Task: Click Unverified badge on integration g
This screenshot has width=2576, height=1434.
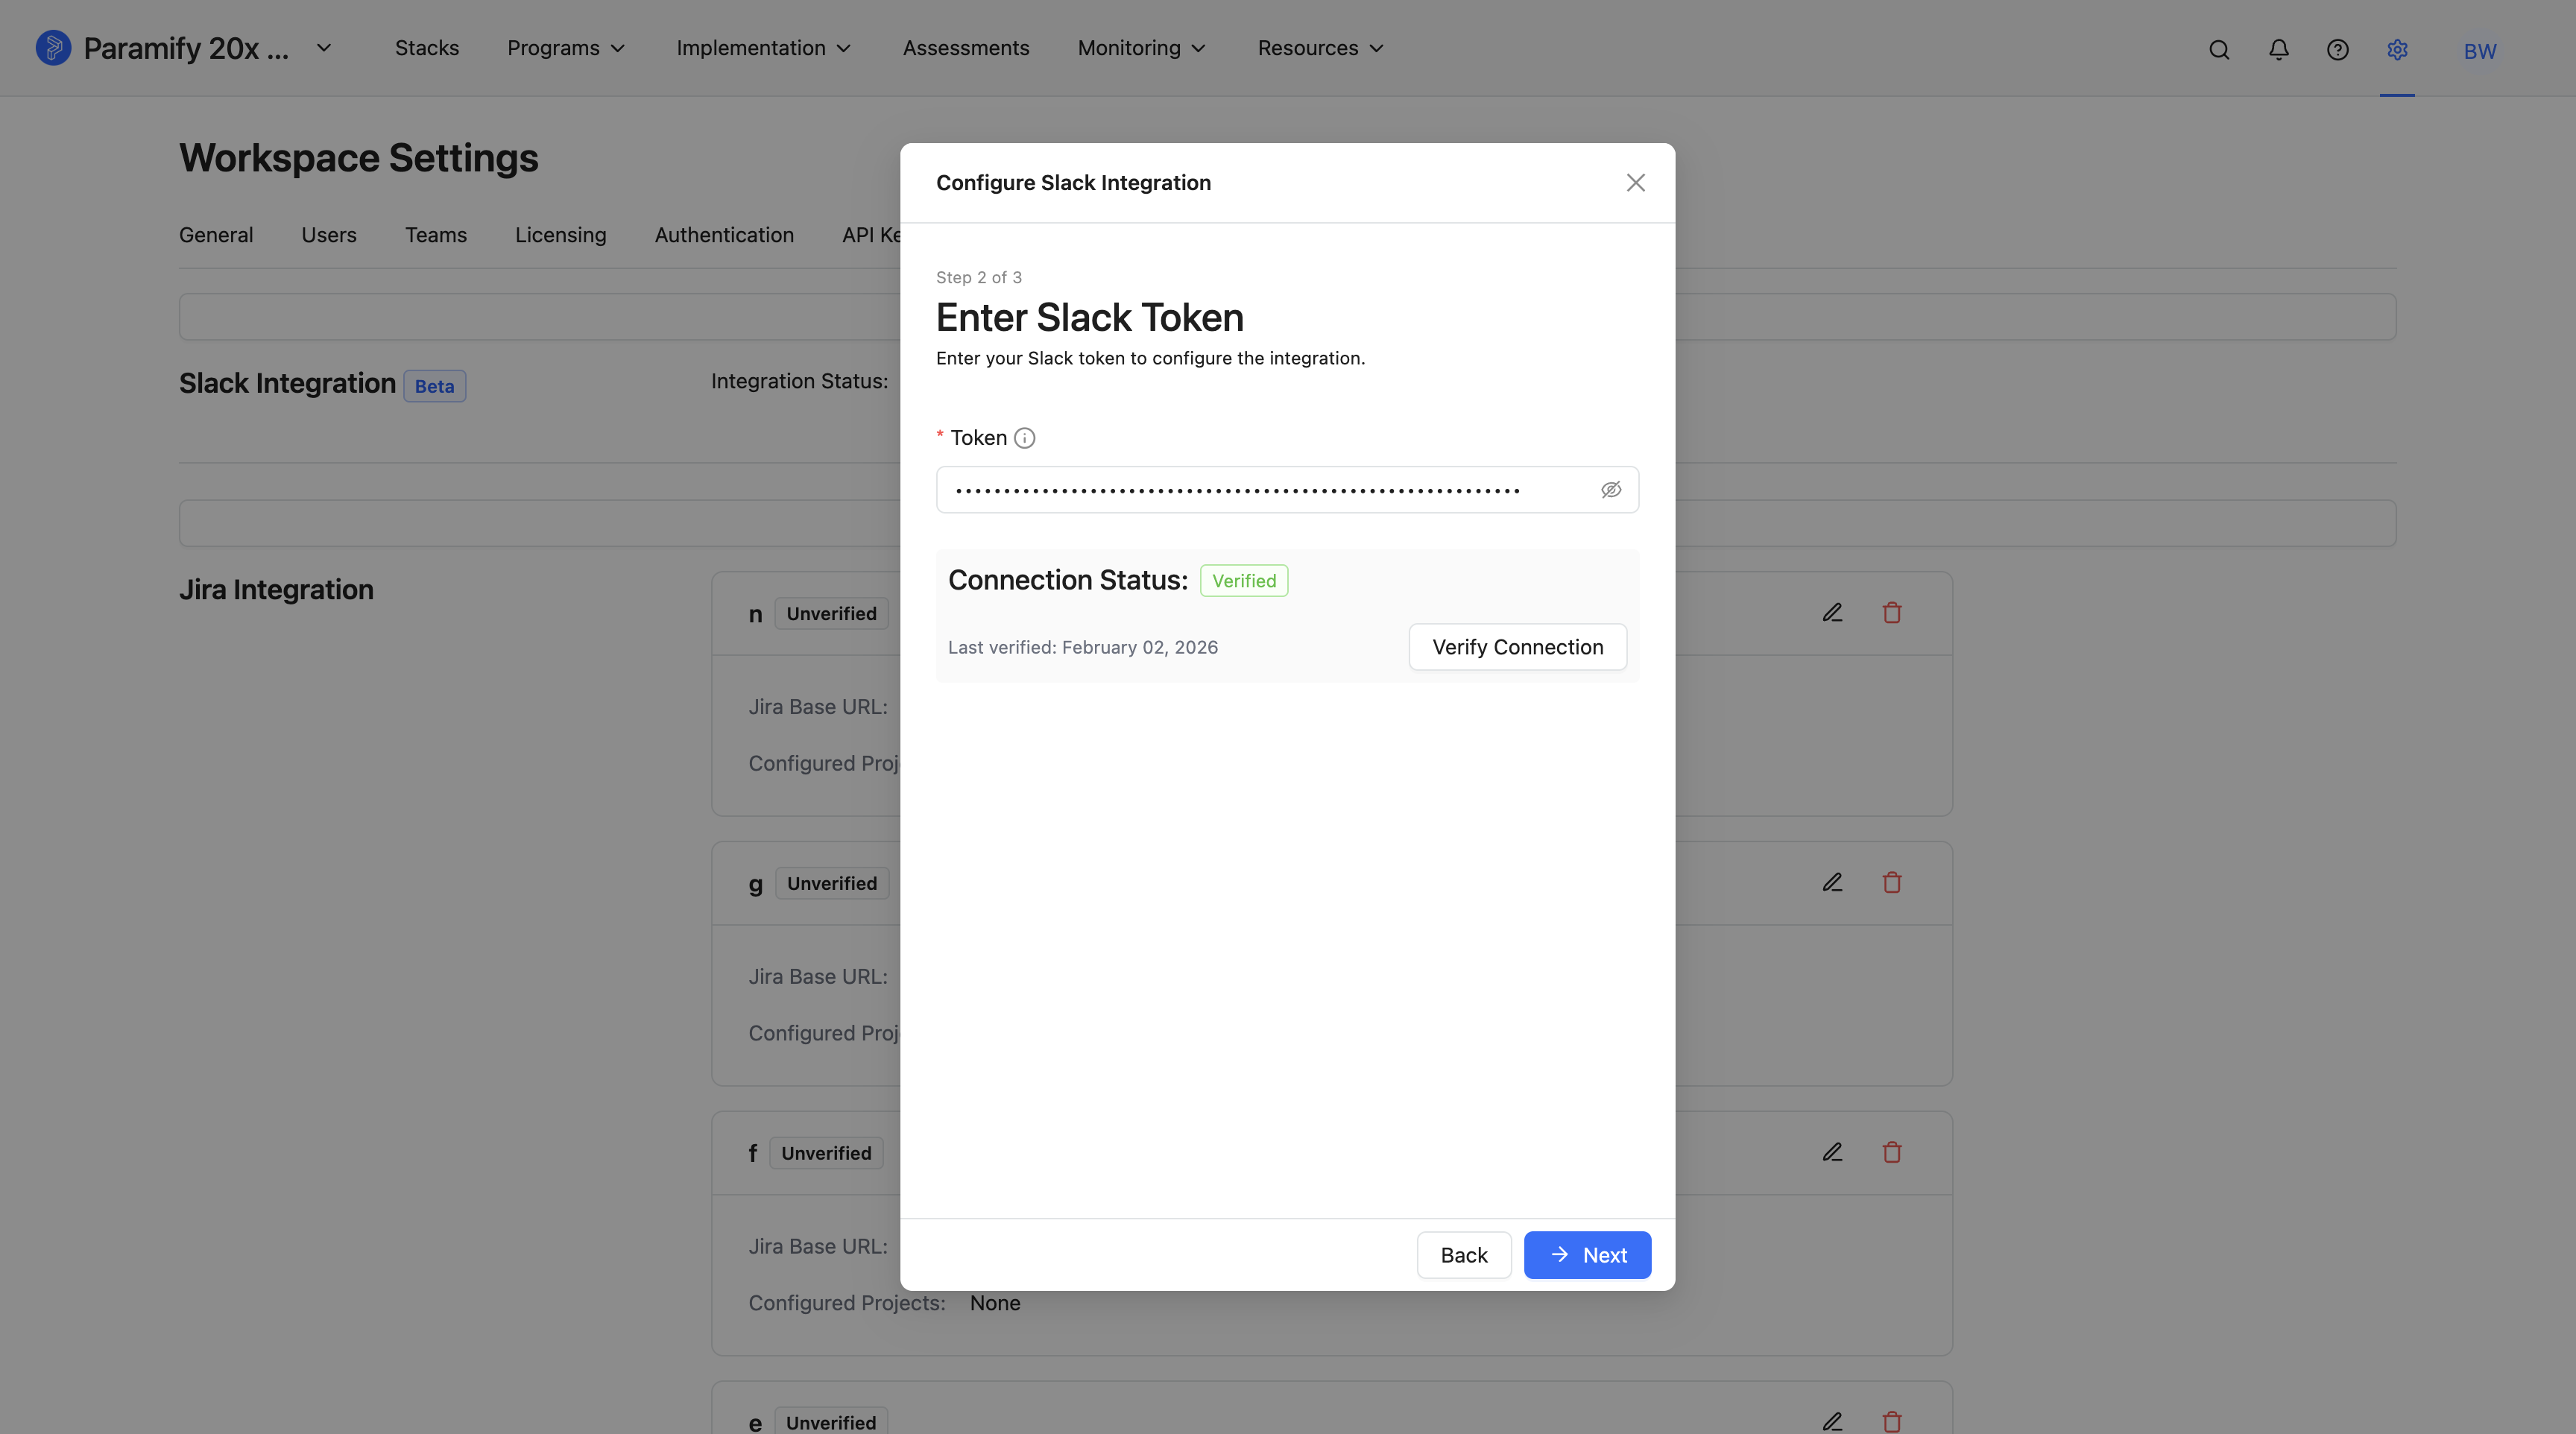Action: 832,884
